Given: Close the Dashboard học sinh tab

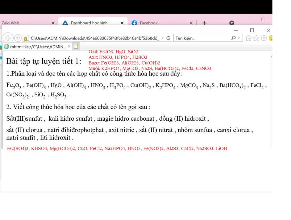Looking at the screenshot, I should click(122, 23).
